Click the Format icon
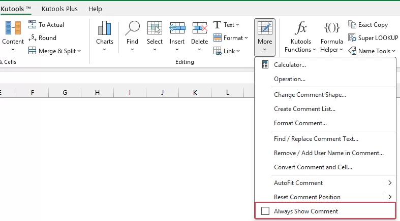400x221 pixels. point(218,38)
